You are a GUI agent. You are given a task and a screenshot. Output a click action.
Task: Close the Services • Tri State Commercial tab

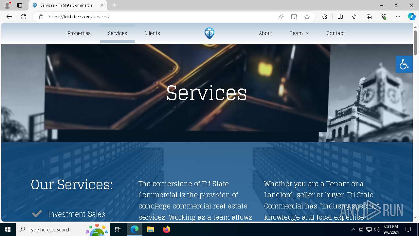click(102, 5)
